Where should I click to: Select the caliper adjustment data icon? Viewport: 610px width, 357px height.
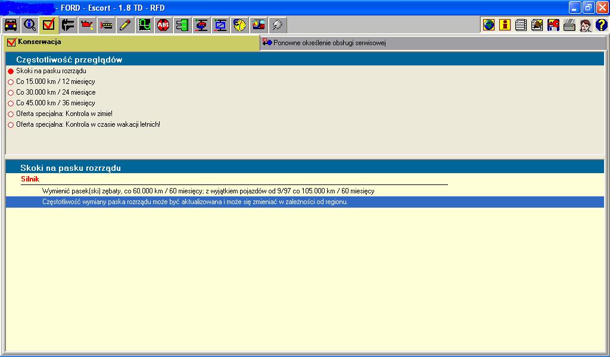(x=67, y=25)
